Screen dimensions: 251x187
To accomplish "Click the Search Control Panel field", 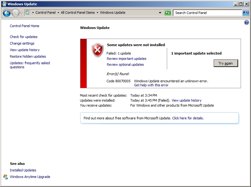I will click(207, 13).
